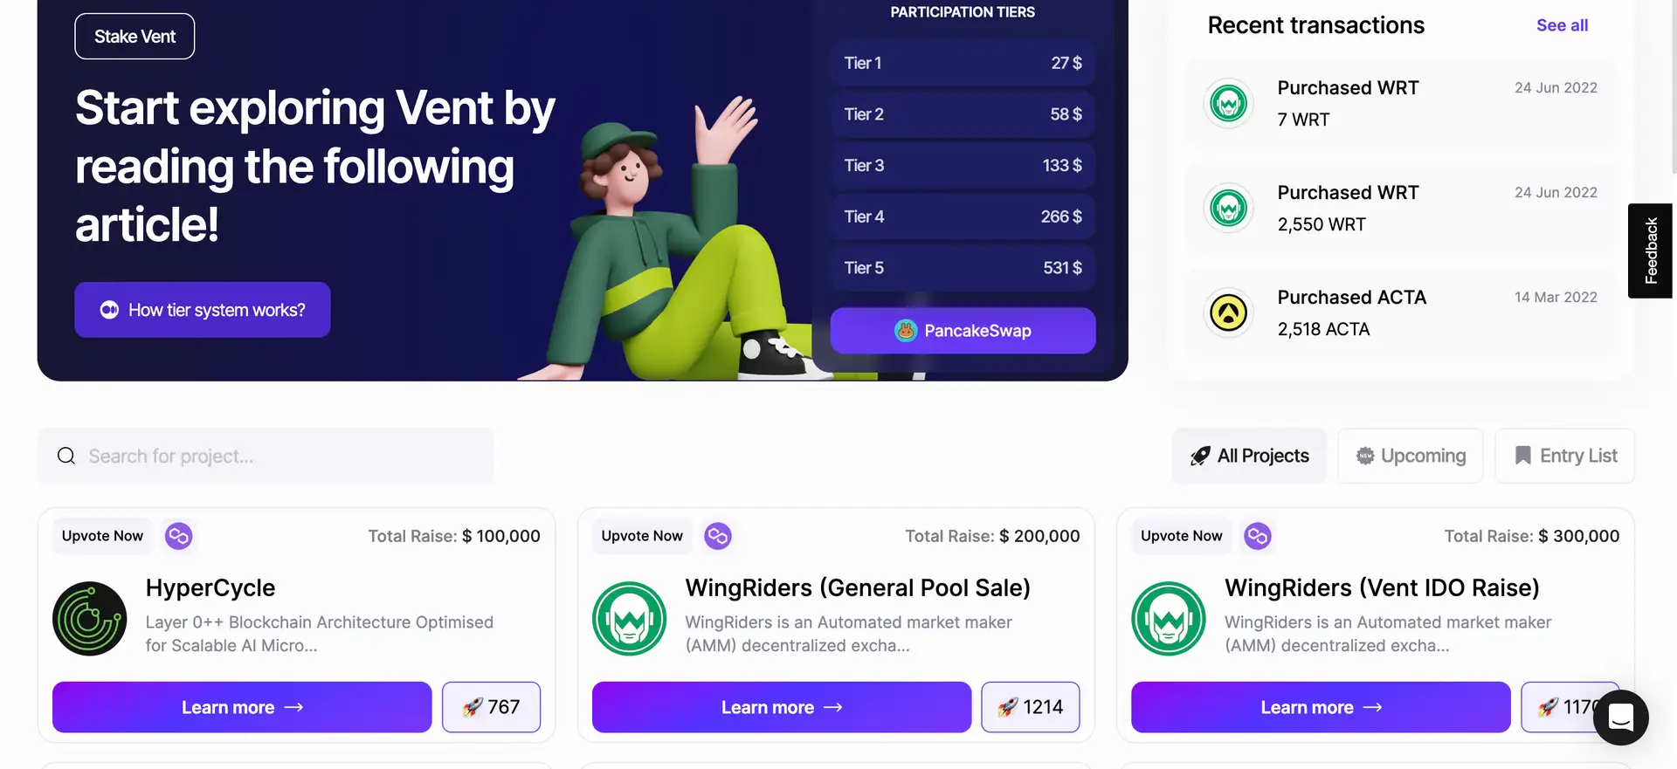Upvote WingRiders General Pool with 1214 rocket
Image resolution: width=1677 pixels, height=769 pixels.
tap(1031, 707)
